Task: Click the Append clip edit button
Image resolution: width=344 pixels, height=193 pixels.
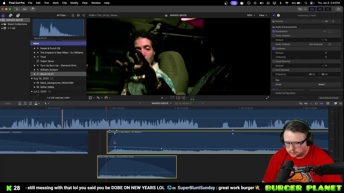Action: tap(30, 103)
